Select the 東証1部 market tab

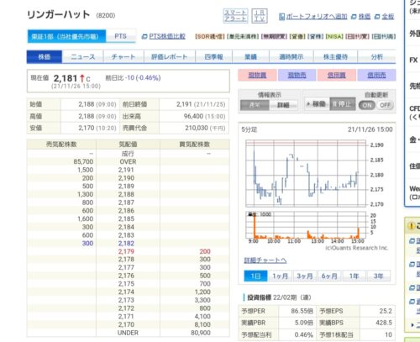66,36
